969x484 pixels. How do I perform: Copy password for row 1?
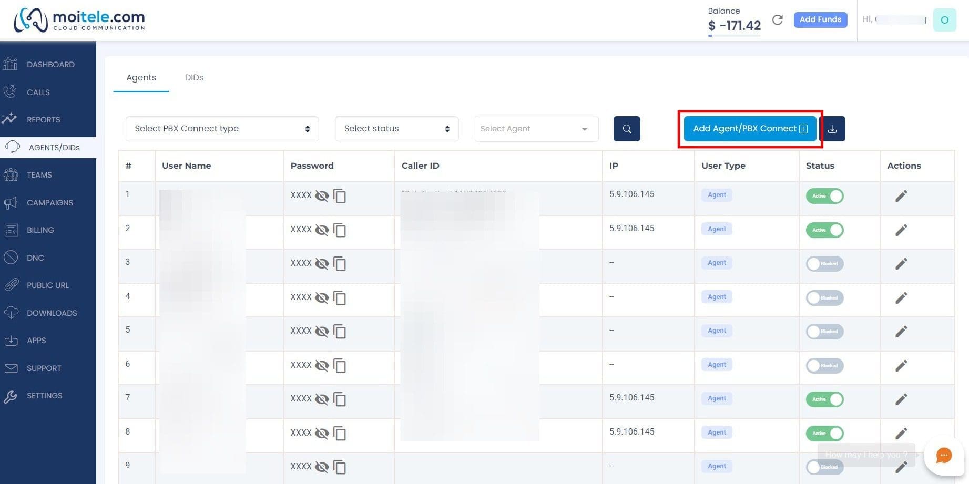coord(340,196)
